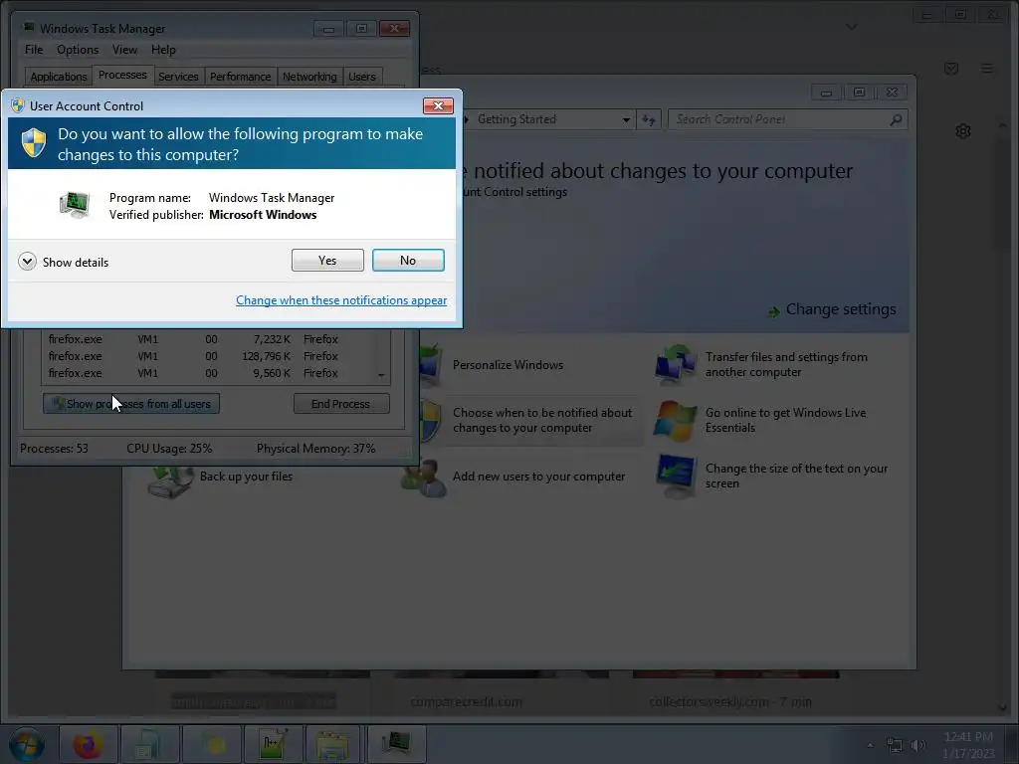Screen dimensions: 1019x764
Task: Open Personalize Windows item
Action: pos(509,365)
